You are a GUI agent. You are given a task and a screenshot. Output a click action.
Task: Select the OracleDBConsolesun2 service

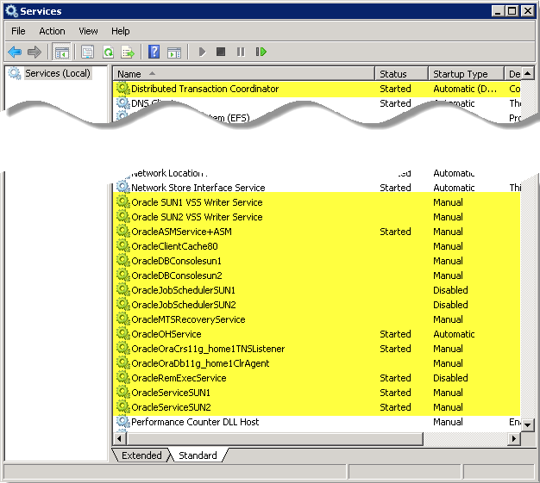(317, 276)
